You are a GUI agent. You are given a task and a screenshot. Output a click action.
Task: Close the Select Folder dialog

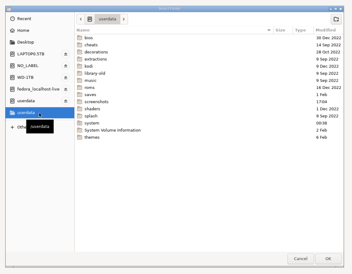point(341,9)
